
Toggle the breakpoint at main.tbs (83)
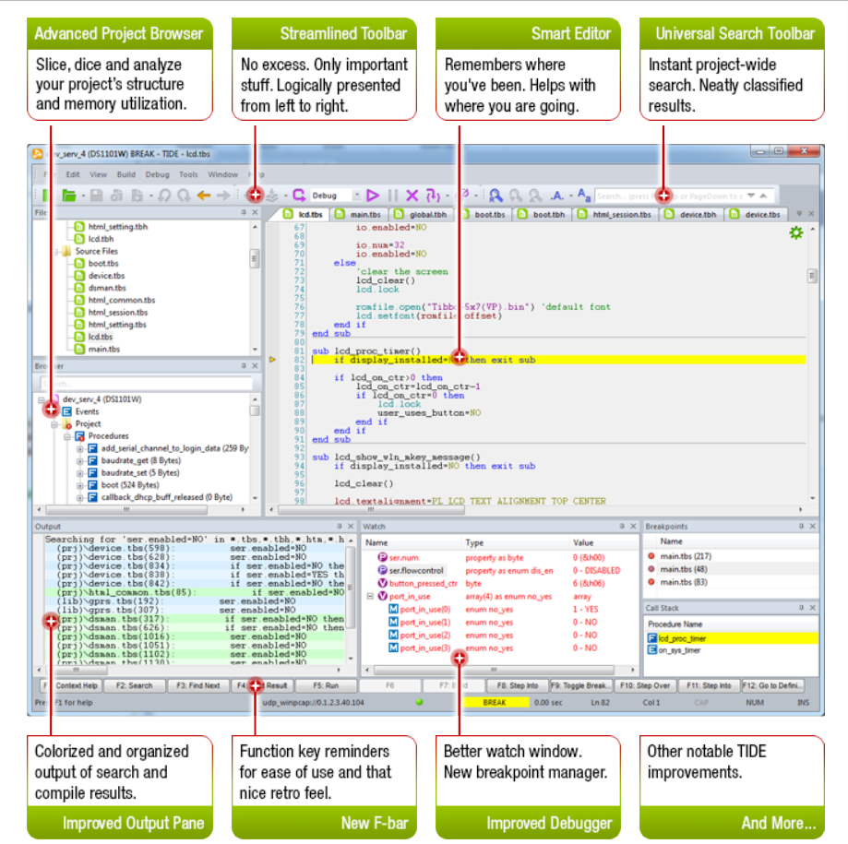[x=651, y=582]
